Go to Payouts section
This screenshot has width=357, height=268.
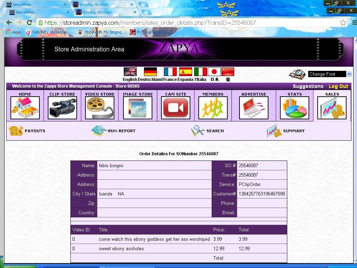click(x=27, y=131)
